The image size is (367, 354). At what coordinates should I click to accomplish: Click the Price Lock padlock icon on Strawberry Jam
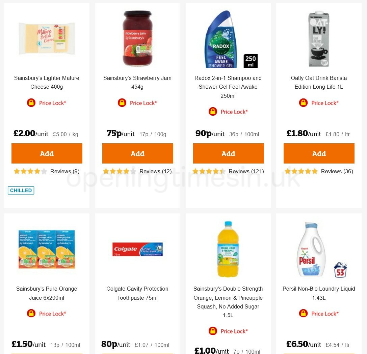[122, 102]
